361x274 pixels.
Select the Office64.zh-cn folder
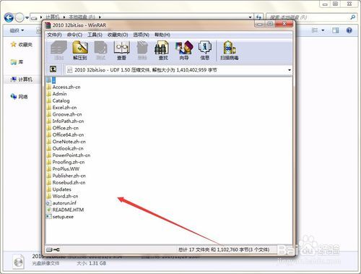(65, 134)
